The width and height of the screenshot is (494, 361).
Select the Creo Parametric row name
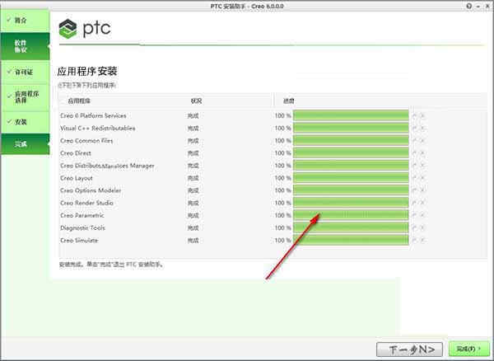point(82,215)
